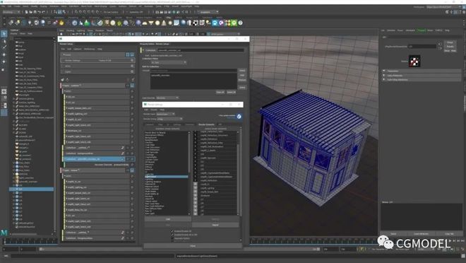The width and height of the screenshot is (466, 263).
Task: Open the Render Using dropdown
Action: [169, 119]
